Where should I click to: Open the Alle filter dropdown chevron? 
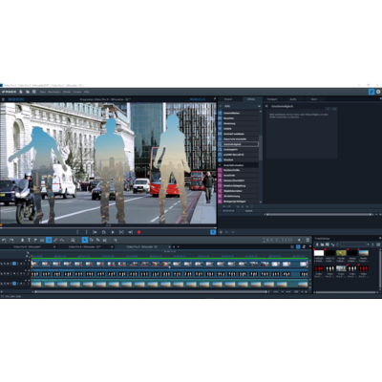[259, 106]
